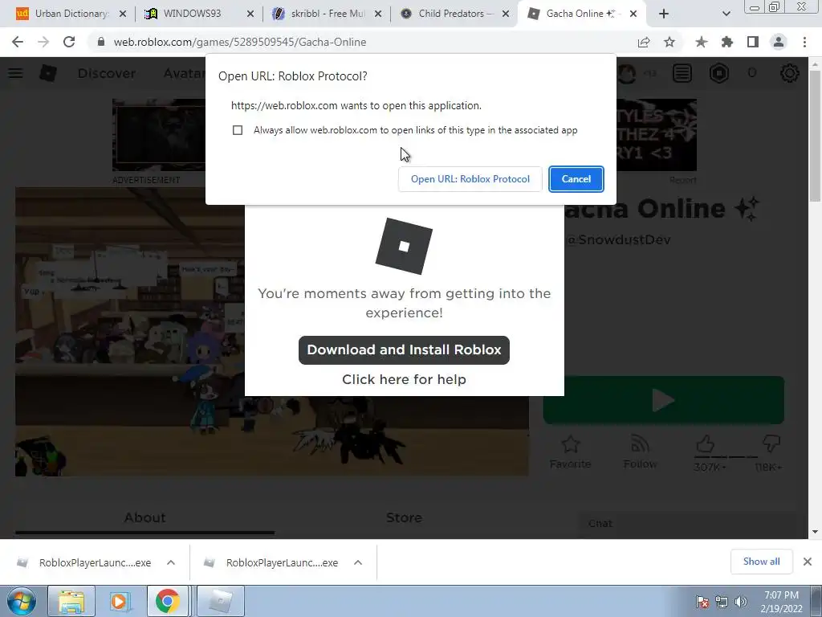Select the Store tab
This screenshot has width=822, height=617.
[x=404, y=518]
